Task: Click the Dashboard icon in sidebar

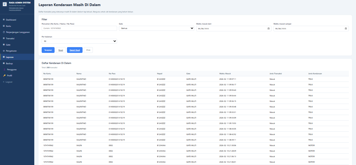Action: (x=4, y=20)
